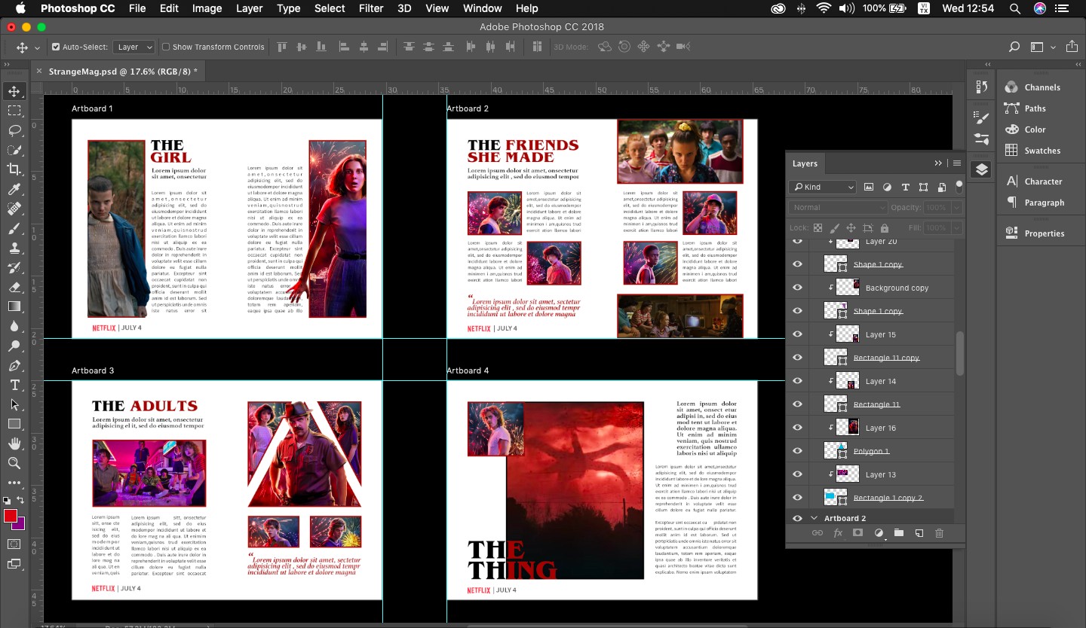Click the delete layer trash icon
Viewport: 1086px width, 628px height.
[939, 533]
